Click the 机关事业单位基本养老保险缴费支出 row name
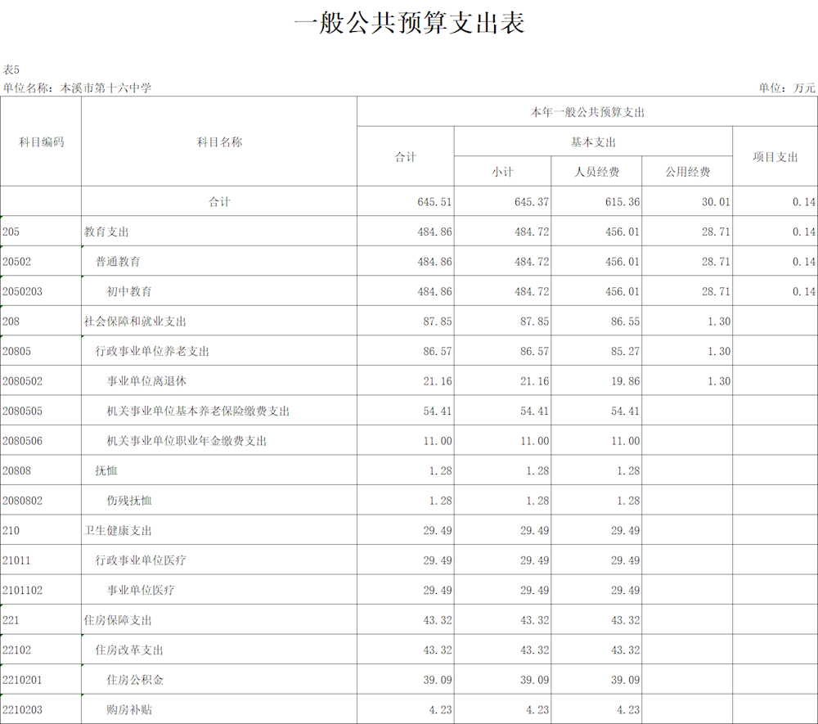Viewport: 818px width, 724px height. [x=198, y=411]
